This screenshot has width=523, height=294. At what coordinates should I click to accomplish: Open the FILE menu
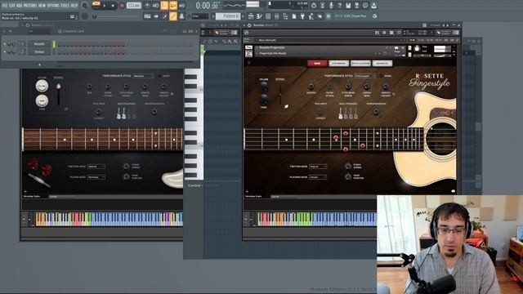point(5,6)
